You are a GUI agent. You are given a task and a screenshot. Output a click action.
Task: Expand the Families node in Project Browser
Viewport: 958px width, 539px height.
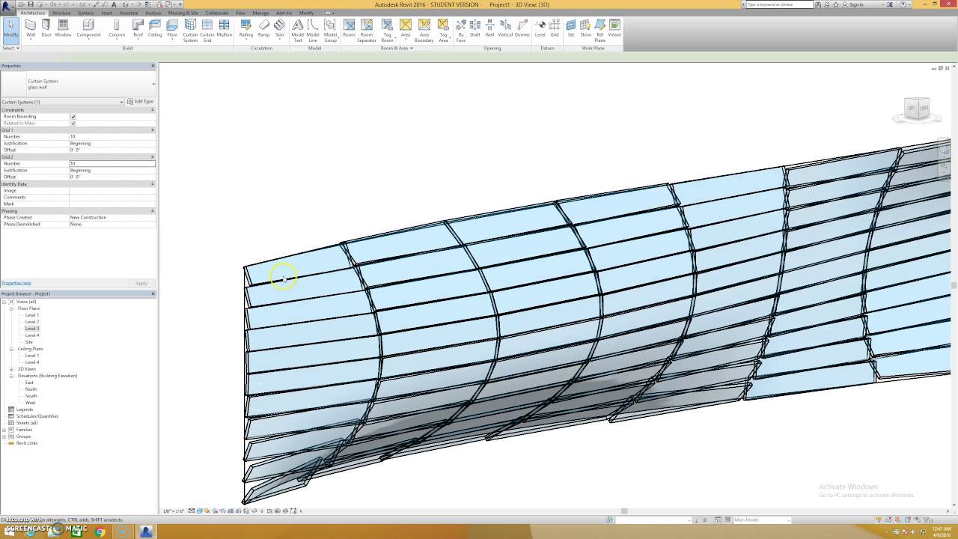click(4, 430)
